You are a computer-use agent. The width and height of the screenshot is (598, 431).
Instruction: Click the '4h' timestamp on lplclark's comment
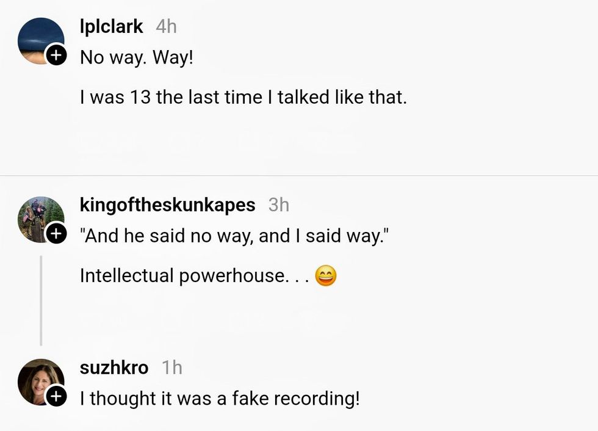166,26
